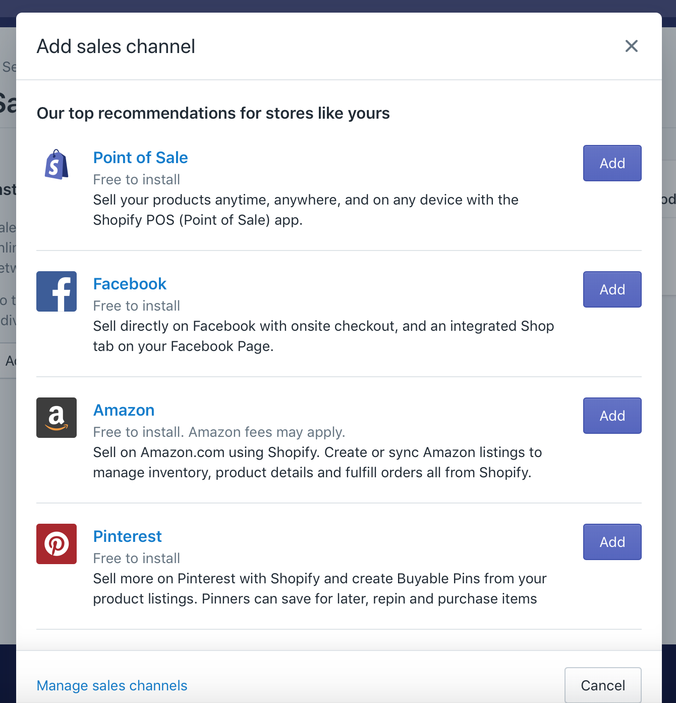This screenshot has width=676, height=703.
Task: Close the Add sales channel dialog
Action: [631, 46]
